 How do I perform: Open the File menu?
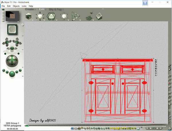coord(3,6)
